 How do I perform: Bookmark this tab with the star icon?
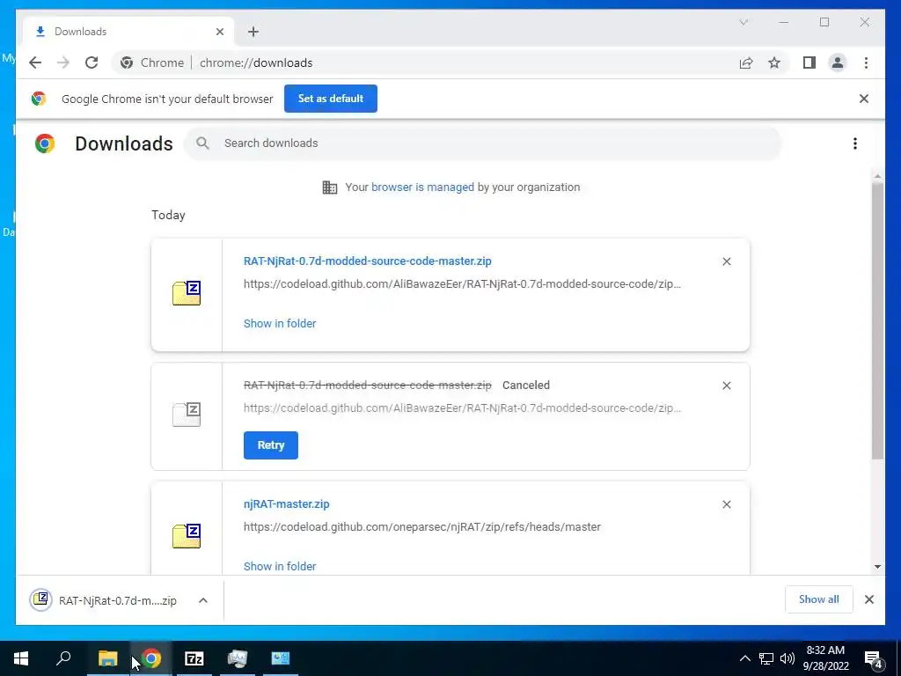pos(774,62)
